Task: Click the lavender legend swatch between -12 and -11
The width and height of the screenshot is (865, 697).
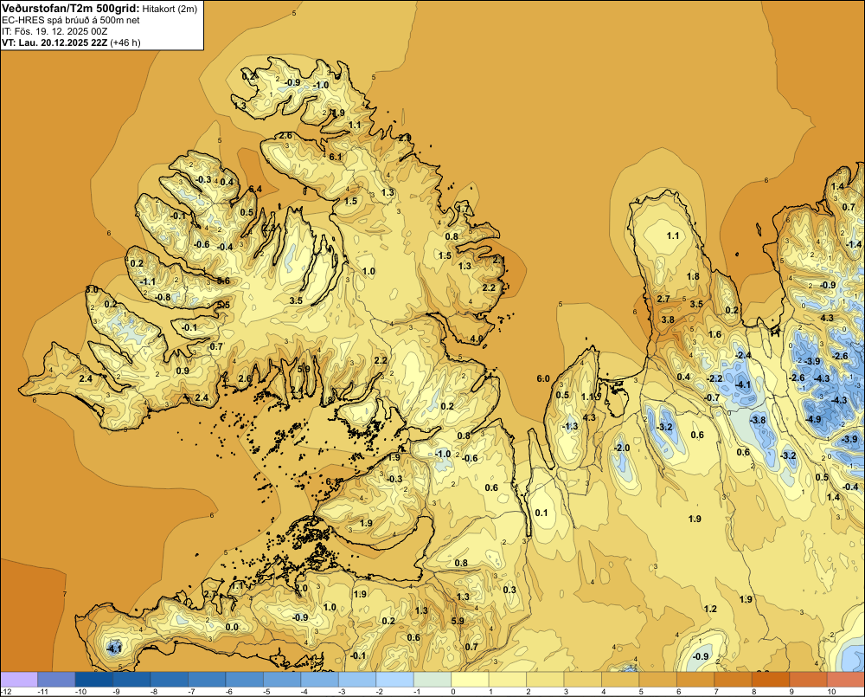Action: 19,679
